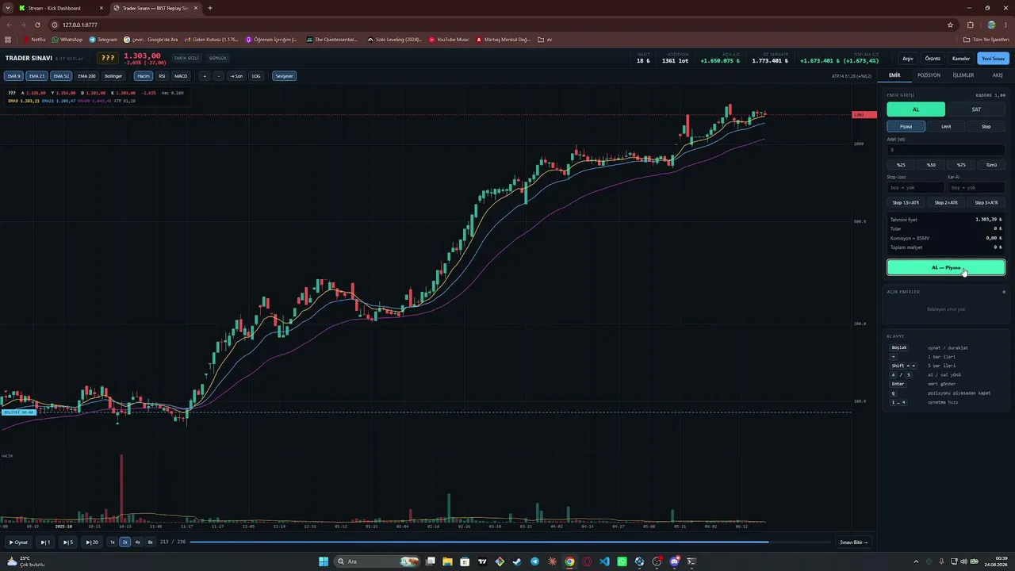The image size is (1015, 571).
Task: Open the Kameler page
Action: coord(961,59)
